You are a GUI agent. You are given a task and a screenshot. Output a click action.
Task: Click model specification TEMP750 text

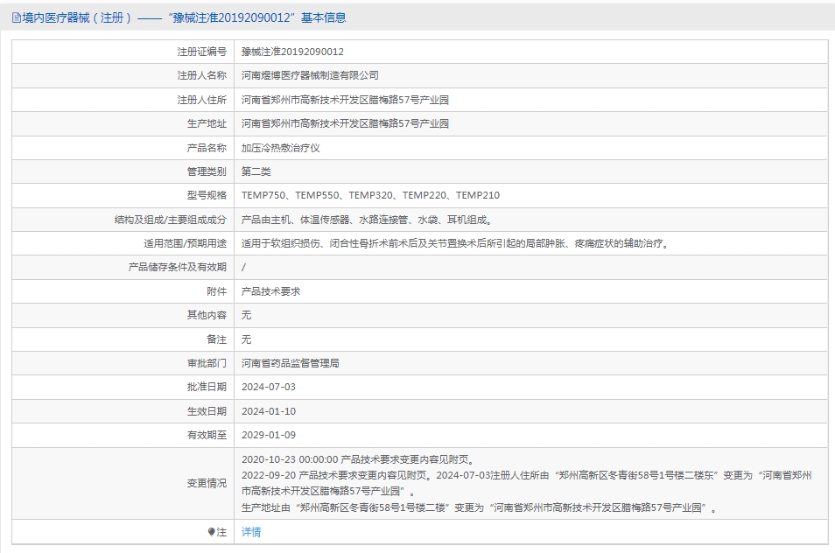263,195
